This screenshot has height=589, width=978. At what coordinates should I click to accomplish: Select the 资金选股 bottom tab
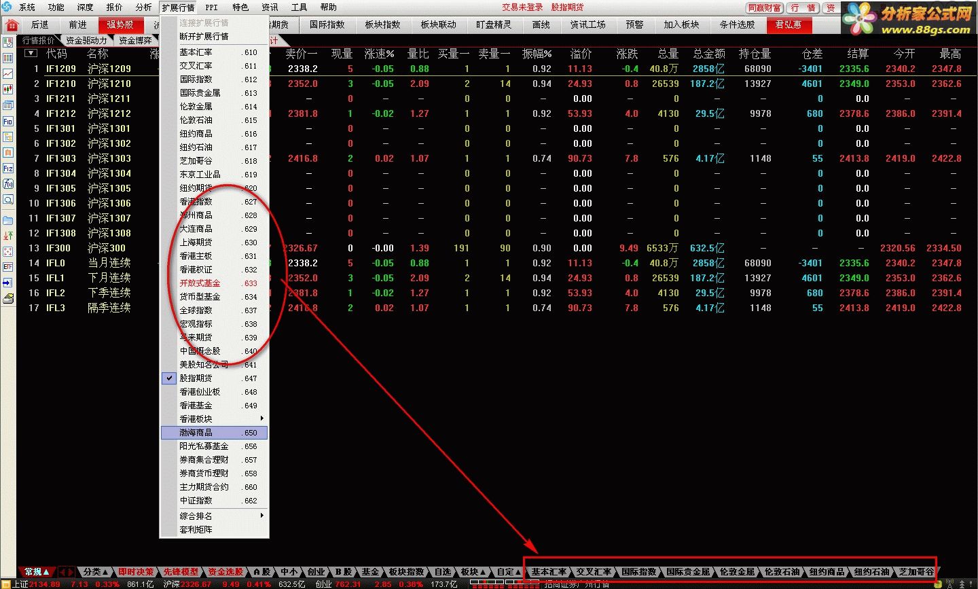[x=225, y=572]
